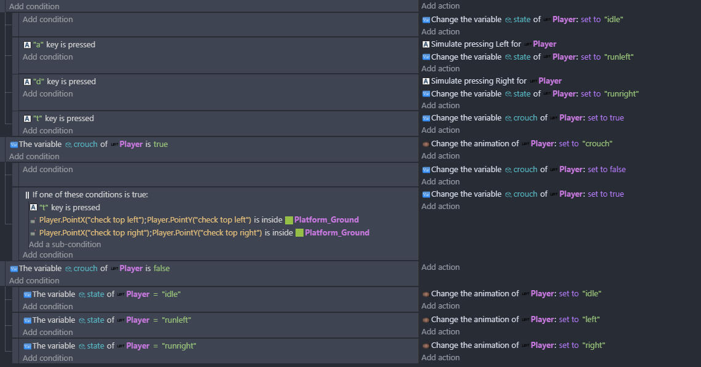Click Add condition under "t" key is pressed event
Viewport: 701px width, 367px height.
click(47, 130)
